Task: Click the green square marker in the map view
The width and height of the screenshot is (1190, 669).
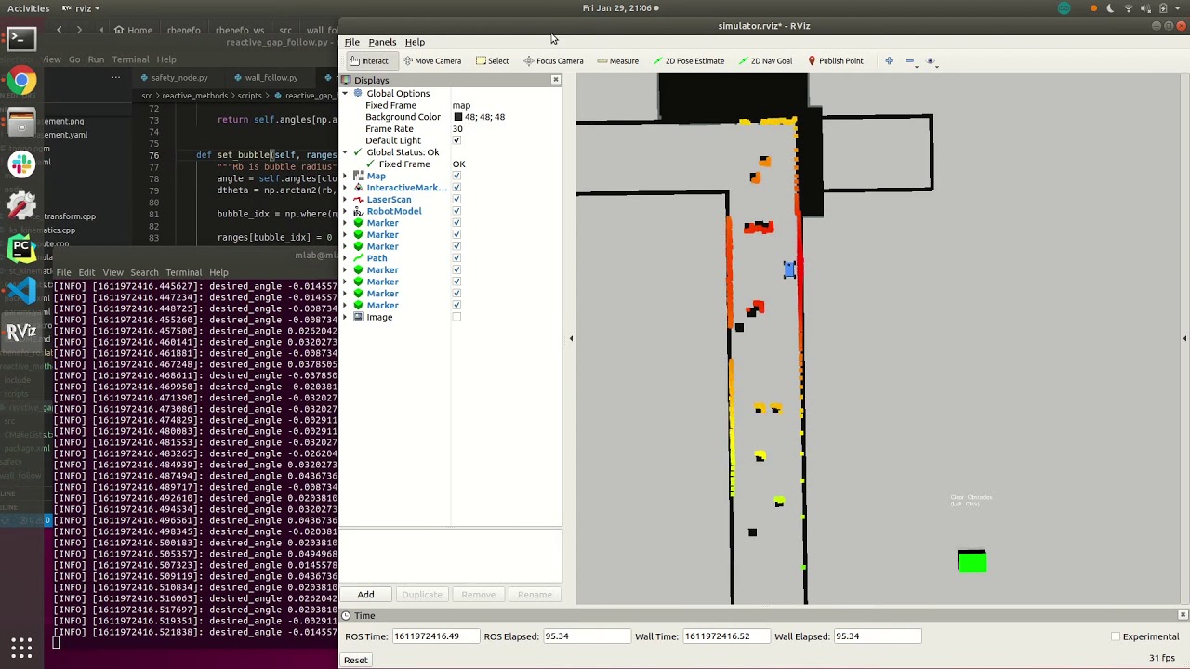Action: click(x=972, y=561)
